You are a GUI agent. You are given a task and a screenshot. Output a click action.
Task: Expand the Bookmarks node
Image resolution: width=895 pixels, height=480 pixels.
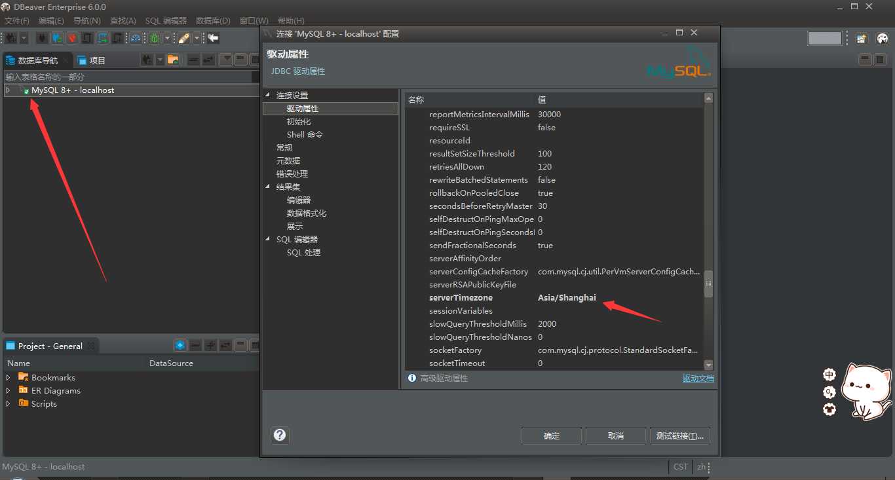click(x=8, y=377)
